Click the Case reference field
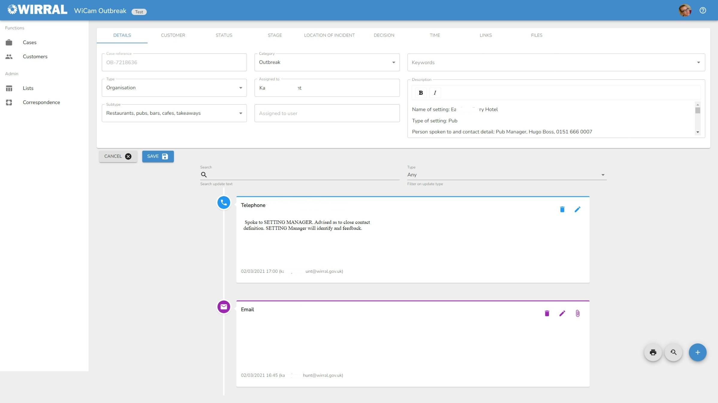 tap(174, 62)
